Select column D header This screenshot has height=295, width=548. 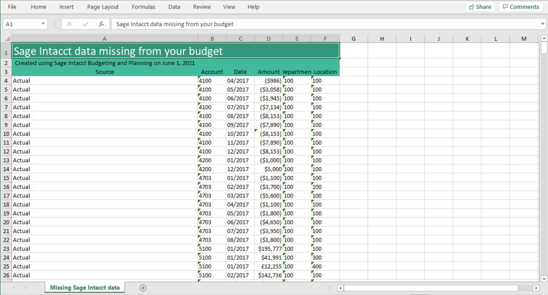tap(269, 38)
